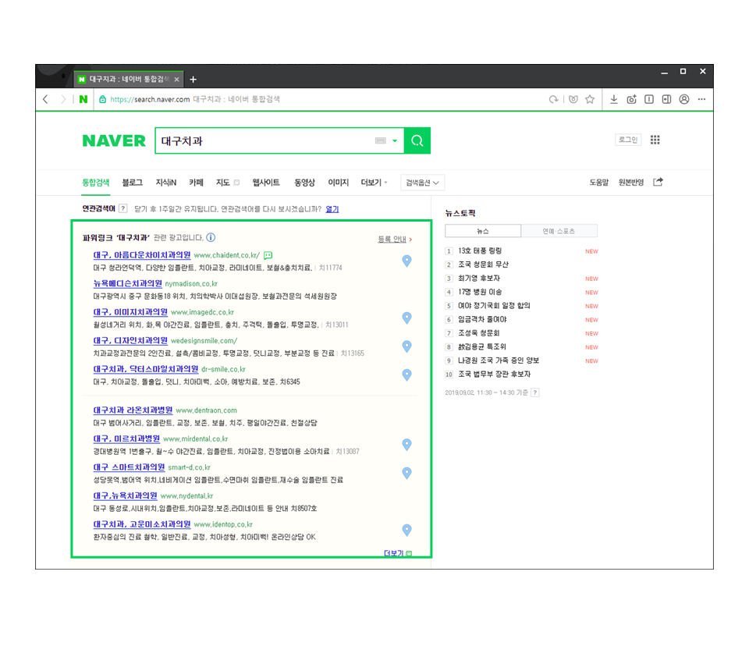Switch to the 블로그 tab
This screenshot has width=749, height=671.
[133, 183]
